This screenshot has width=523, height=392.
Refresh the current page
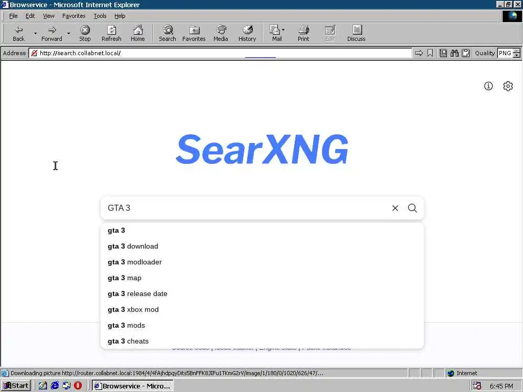[x=111, y=33]
